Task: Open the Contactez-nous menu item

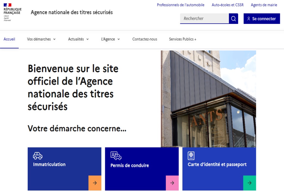Action: pyautogui.click(x=145, y=39)
